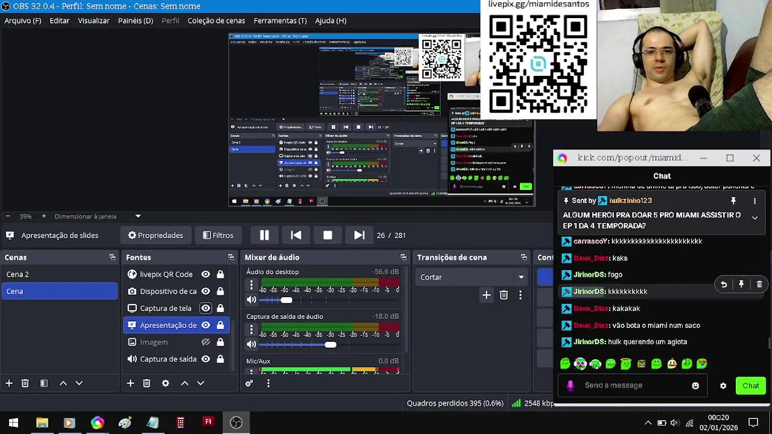Send message with green Chat button

[751, 386]
